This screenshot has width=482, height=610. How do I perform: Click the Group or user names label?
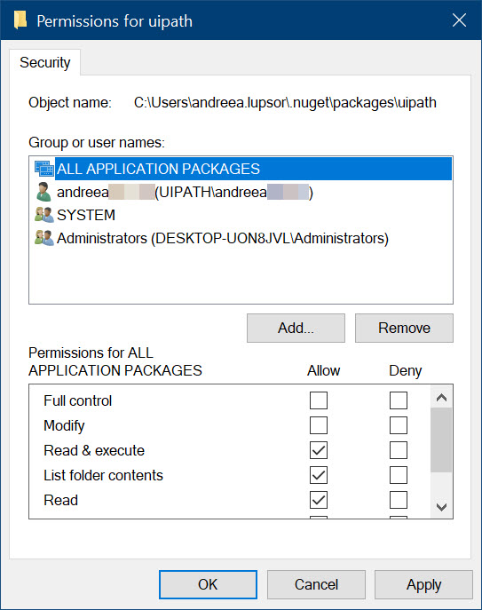click(97, 142)
